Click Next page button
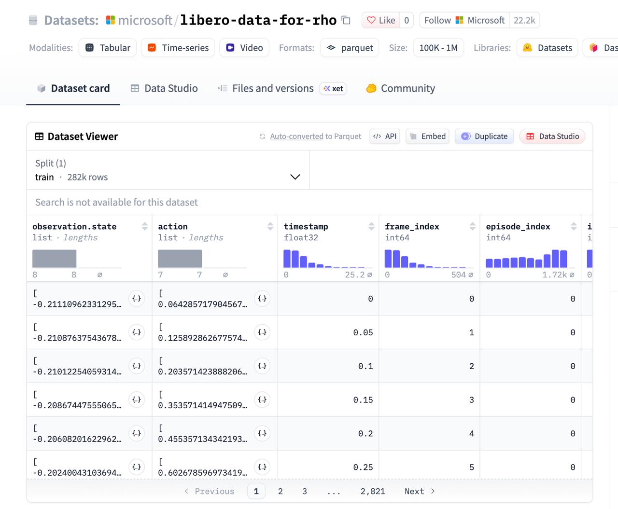 420,491
